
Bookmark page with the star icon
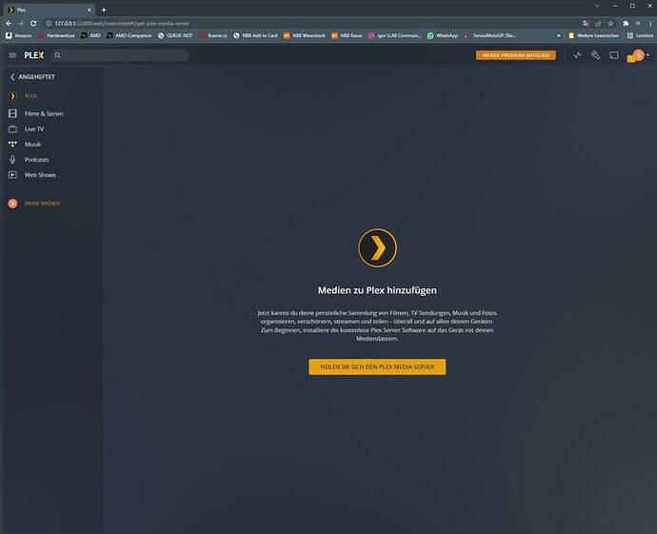point(611,24)
